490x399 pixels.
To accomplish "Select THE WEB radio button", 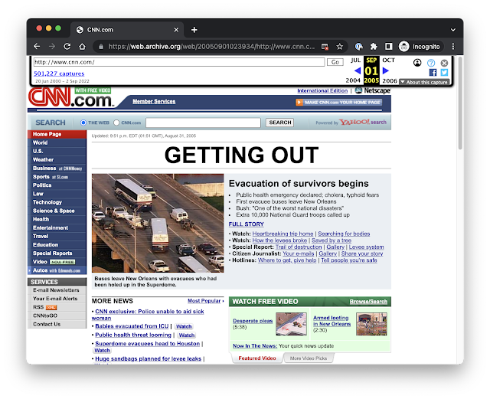I will pos(83,123).
